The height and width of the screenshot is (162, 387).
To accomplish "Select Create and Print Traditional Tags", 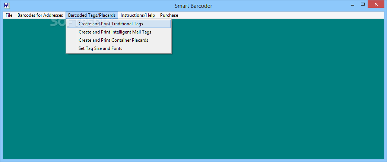I will pos(118,24).
